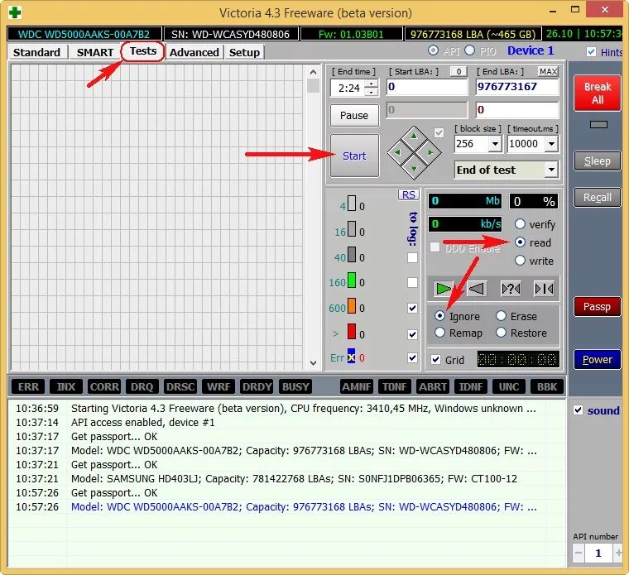The image size is (629, 575).
Task: Click the reverse scan arrow button
Action: coord(477,288)
